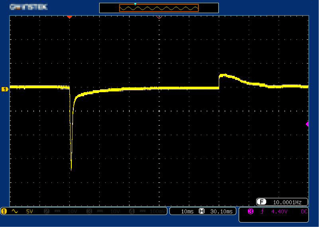Click the channel 1 yellow number badge
This screenshot has width=319, height=227.
coord(4,211)
